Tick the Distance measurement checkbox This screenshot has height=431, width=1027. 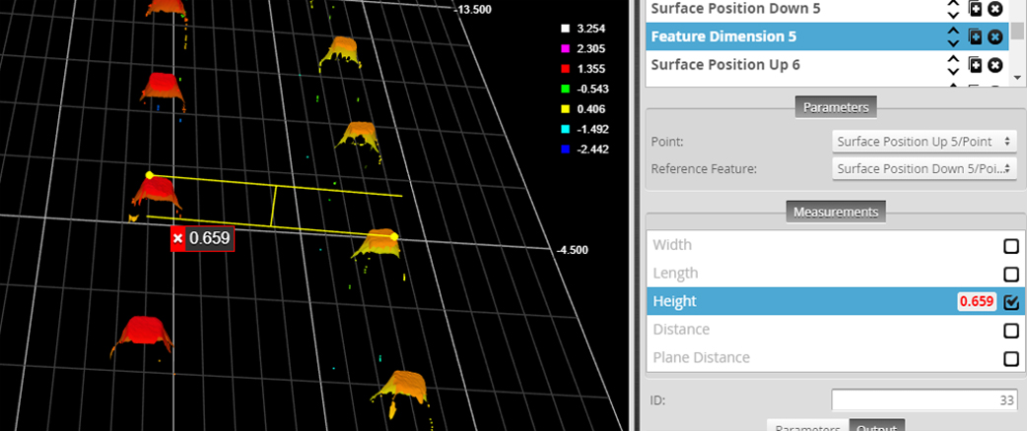[x=1010, y=331]
